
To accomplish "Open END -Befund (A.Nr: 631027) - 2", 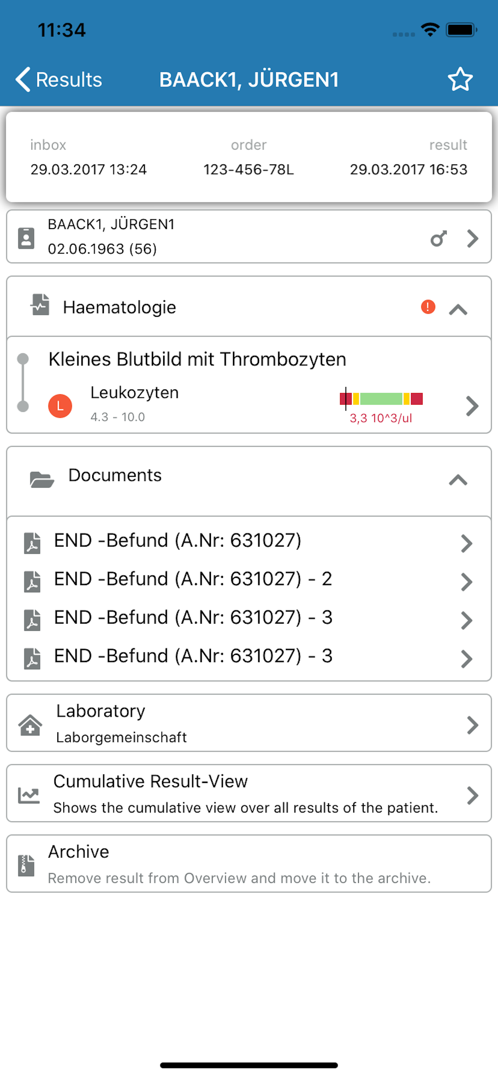I will point(249,579).
